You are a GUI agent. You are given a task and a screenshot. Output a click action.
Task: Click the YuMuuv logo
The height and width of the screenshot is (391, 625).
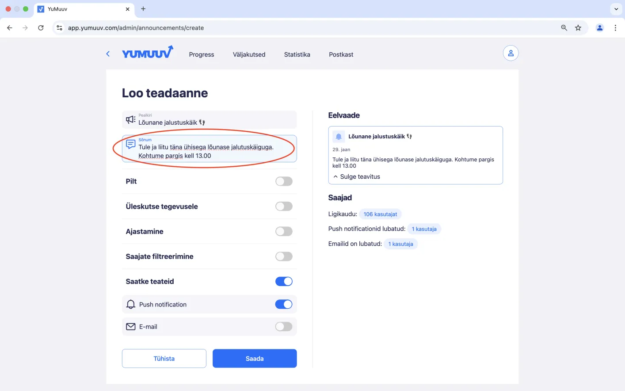148,52
